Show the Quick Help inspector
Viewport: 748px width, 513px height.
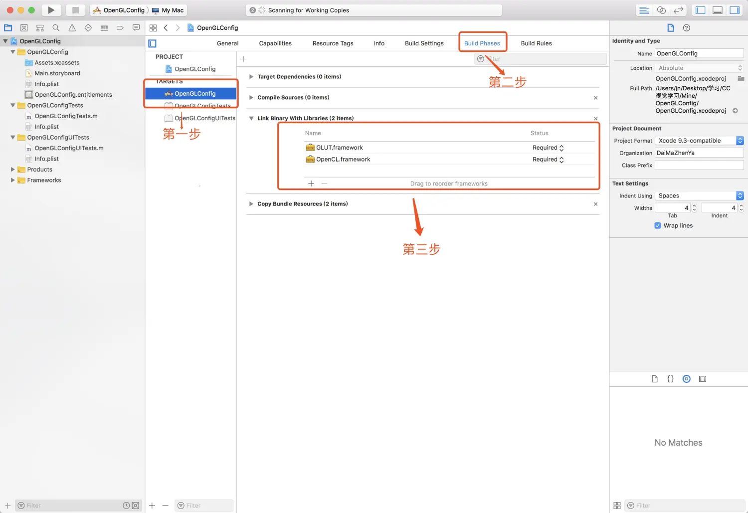(686, 28)
